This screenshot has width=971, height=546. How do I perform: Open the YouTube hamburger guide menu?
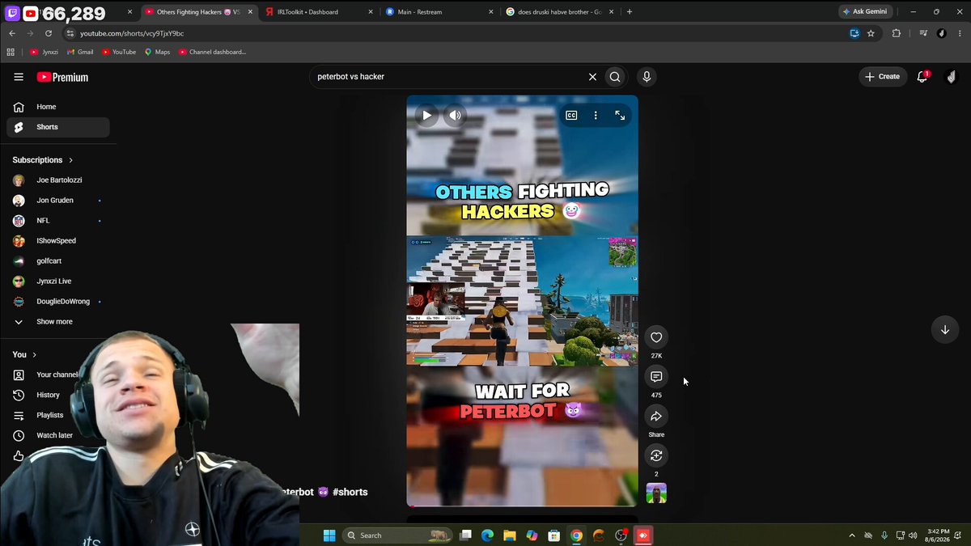[x=19, y=77]
